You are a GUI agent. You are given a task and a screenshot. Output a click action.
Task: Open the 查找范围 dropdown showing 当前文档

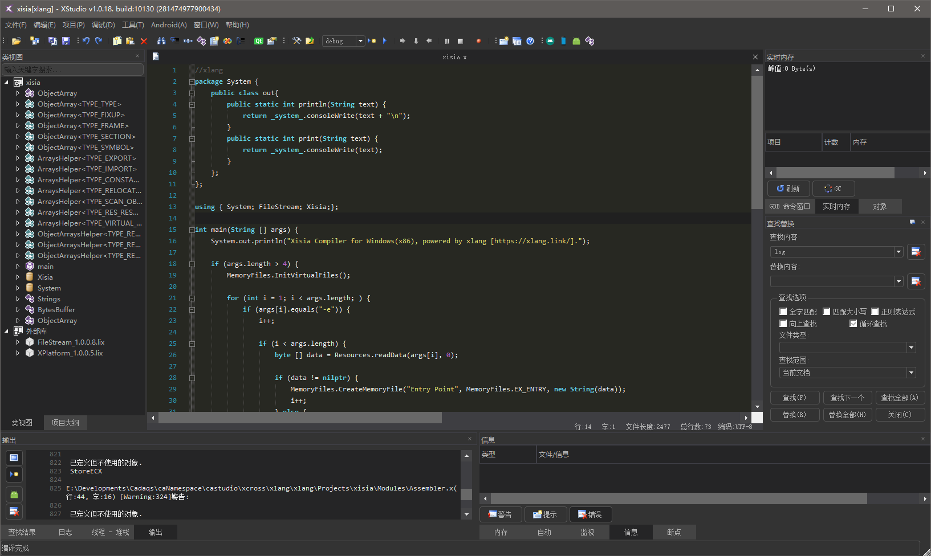point(911,373)
